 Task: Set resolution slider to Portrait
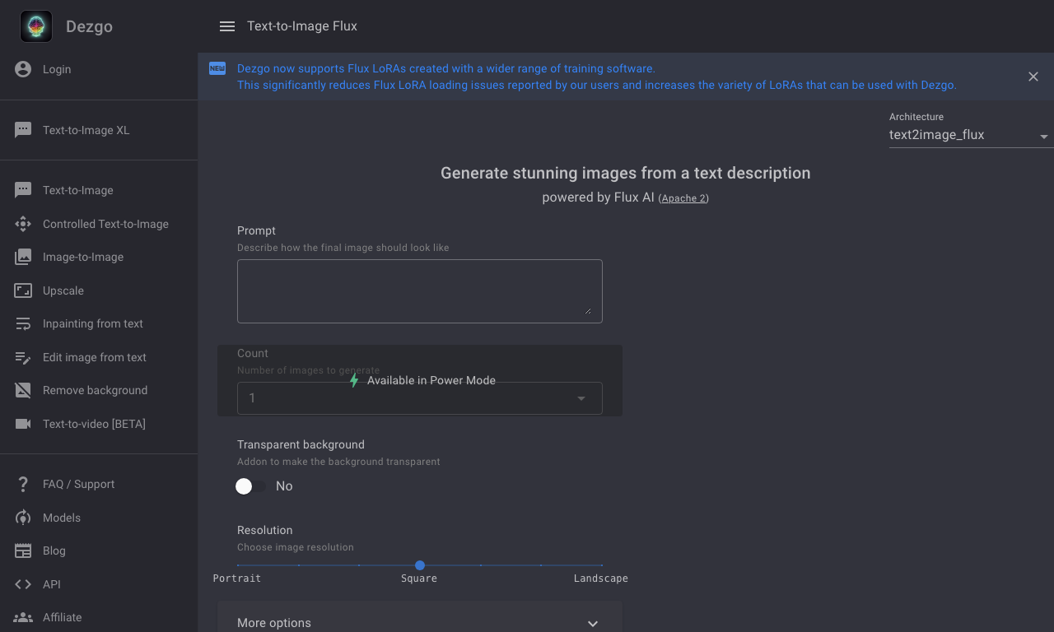click(238, 565)
